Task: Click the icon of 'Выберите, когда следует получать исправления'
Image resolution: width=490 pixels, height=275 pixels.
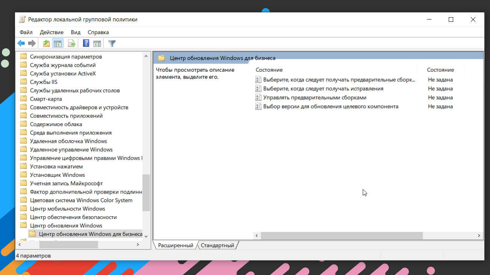Action: pyautogui.click(x=258, y=89)
